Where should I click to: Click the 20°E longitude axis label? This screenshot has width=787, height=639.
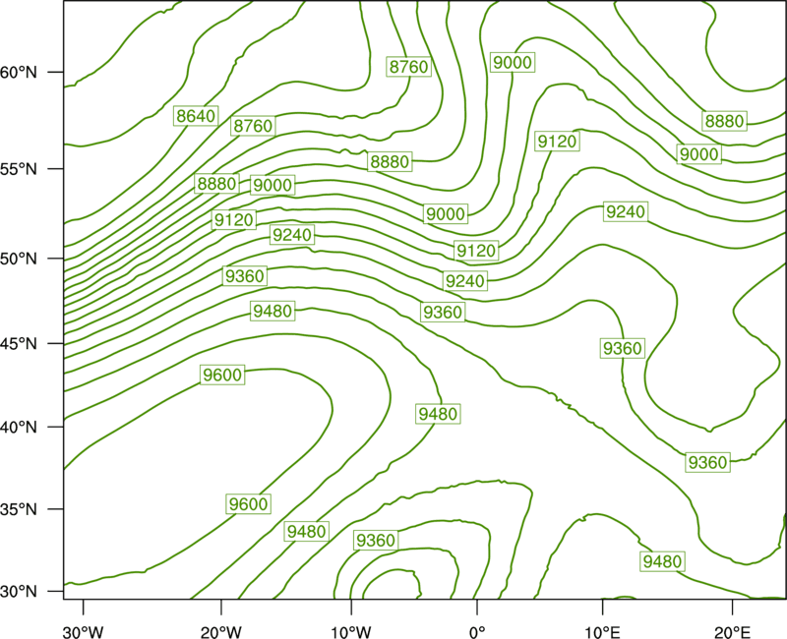[732, 631]
